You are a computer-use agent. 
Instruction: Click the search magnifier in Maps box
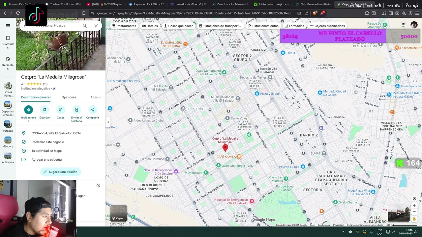85,26
